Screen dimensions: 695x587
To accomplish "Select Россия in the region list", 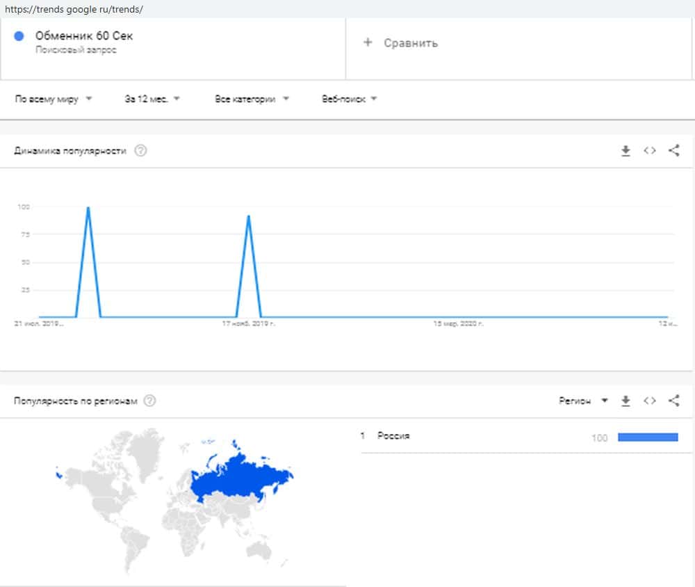I will pyautogui.click(x=393, y=436).
